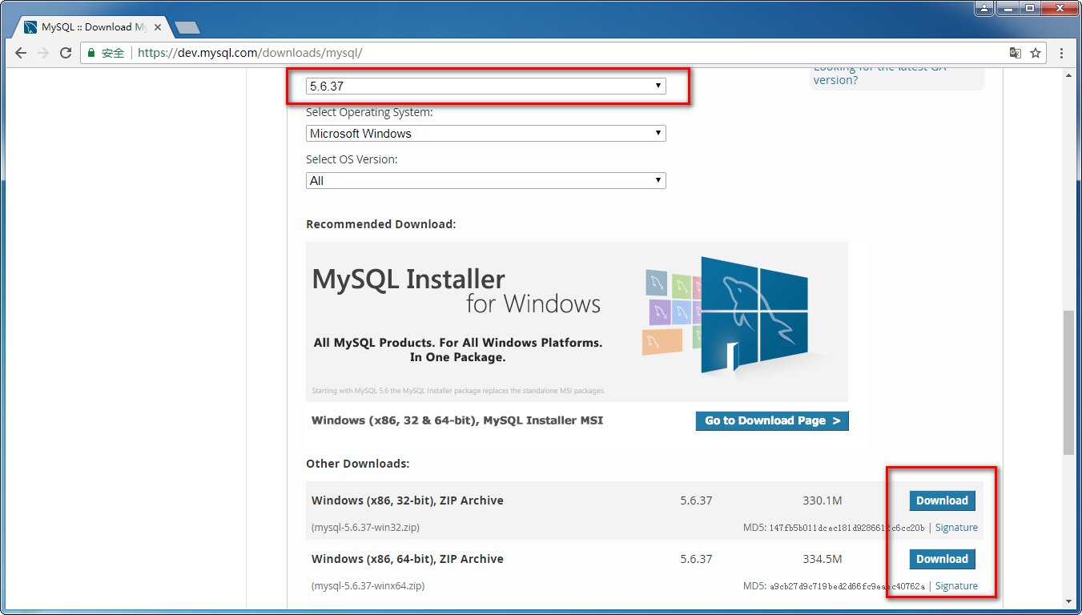
Task: Click the Windows MySQL Installer MSI label
Action: pyautogui.click(x=457, y=420)
